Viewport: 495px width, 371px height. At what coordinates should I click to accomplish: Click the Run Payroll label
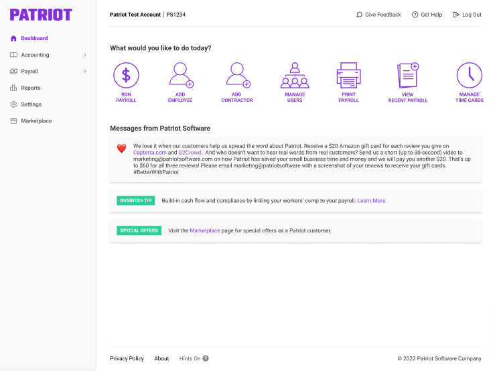126,97
